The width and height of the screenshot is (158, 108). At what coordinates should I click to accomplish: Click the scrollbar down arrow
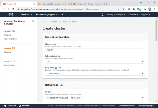(x=156, y=101)
